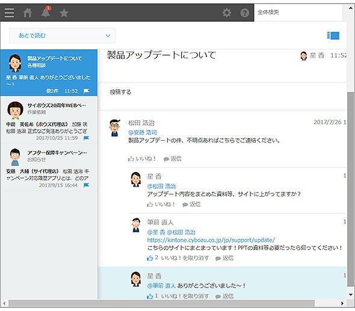Open favorites star icon

click(x=64, y=13)
